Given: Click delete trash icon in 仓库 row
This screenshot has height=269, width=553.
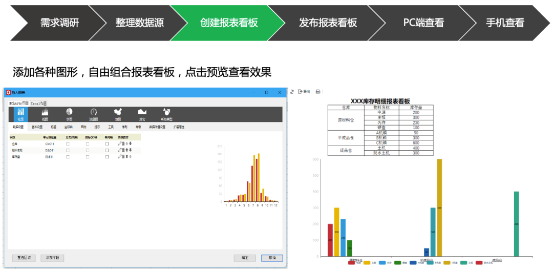Looking at the screenshot, I should (x=123, y=143).
